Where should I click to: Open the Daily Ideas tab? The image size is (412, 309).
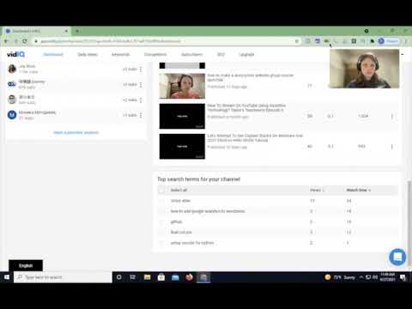tap(88, 54)
